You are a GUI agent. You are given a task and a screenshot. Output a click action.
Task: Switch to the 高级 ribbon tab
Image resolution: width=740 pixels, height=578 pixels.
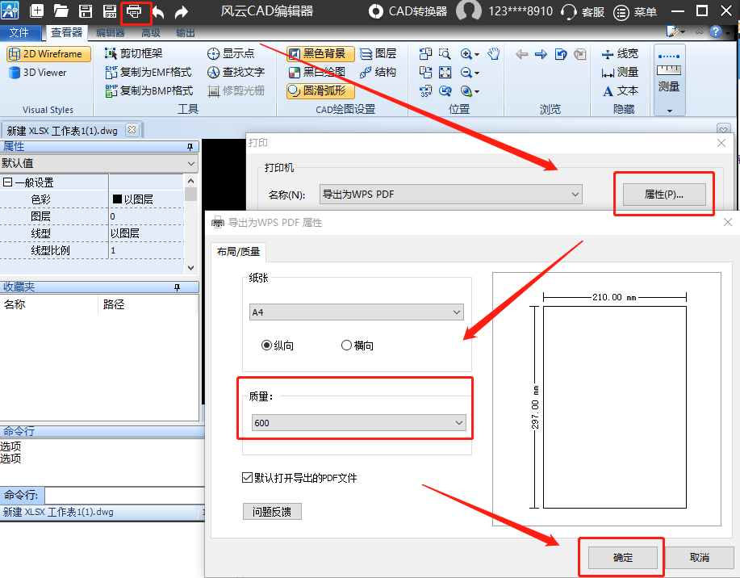(x=151, y=32)
